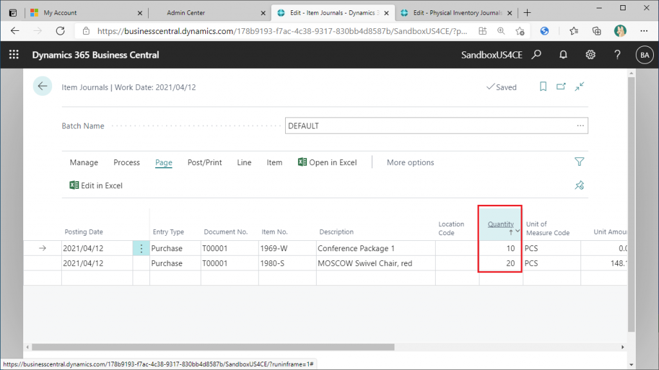Viewport: 659px width, 370px height.
Task: Open browser collections icon
Action: pos(597,31)
